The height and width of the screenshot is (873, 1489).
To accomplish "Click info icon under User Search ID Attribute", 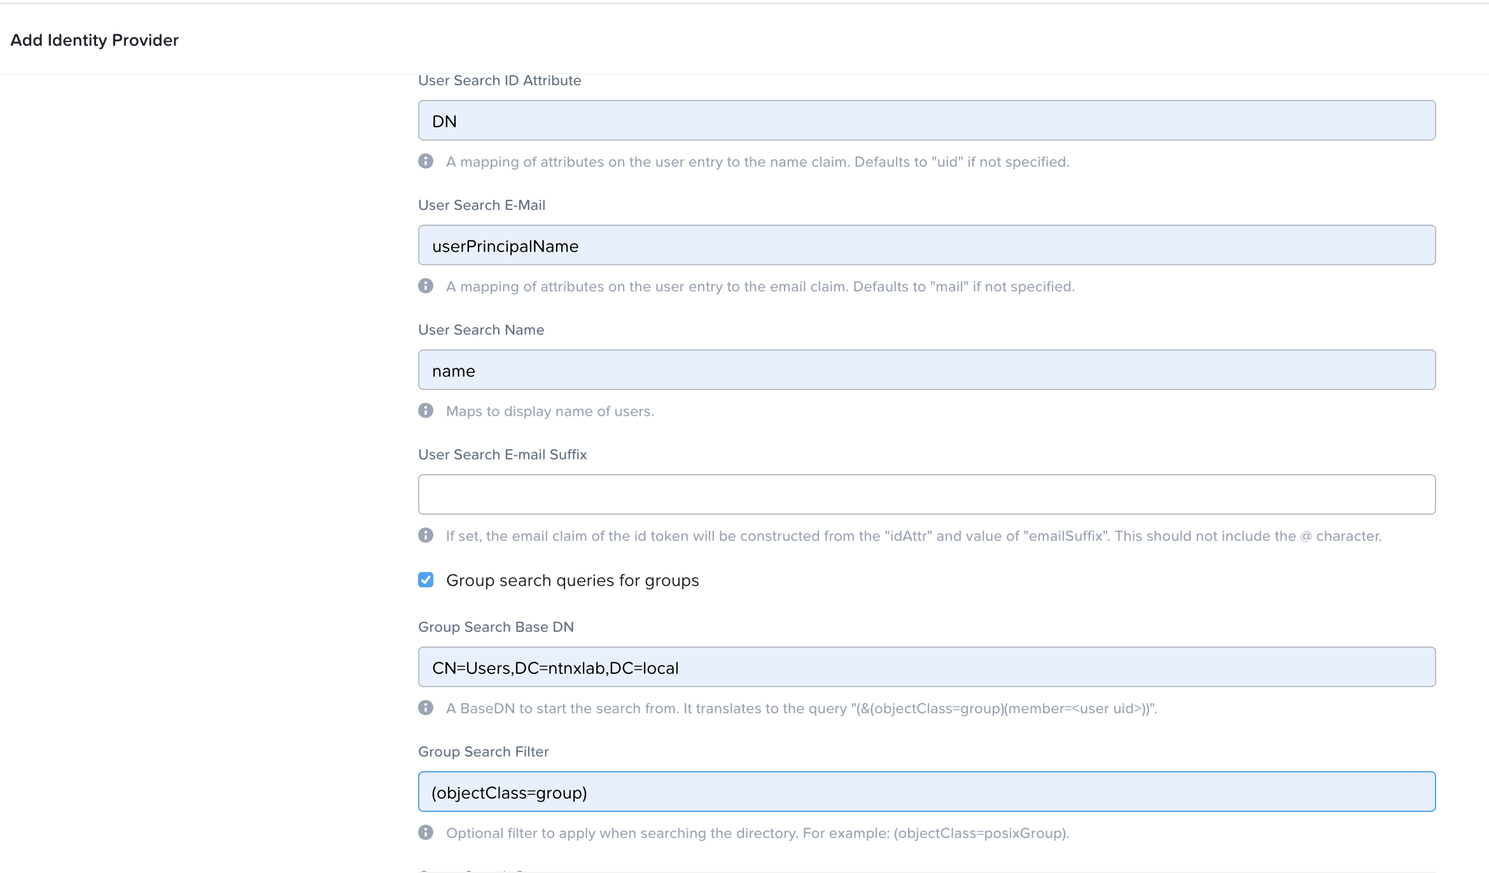I will pyautogui.click(x=426, y=161).
